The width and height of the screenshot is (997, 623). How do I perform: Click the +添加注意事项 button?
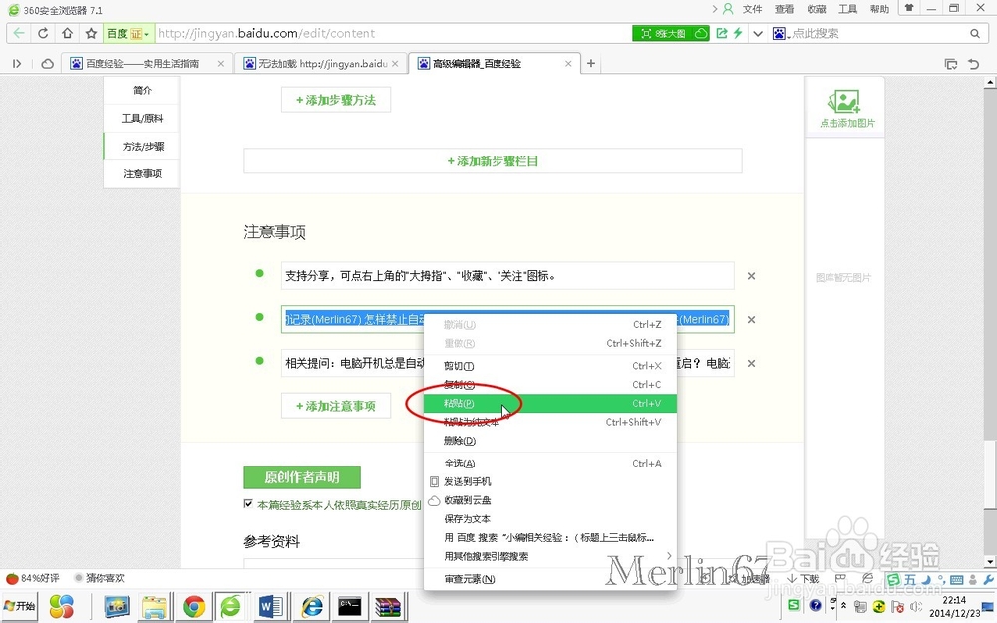[336, 406]
